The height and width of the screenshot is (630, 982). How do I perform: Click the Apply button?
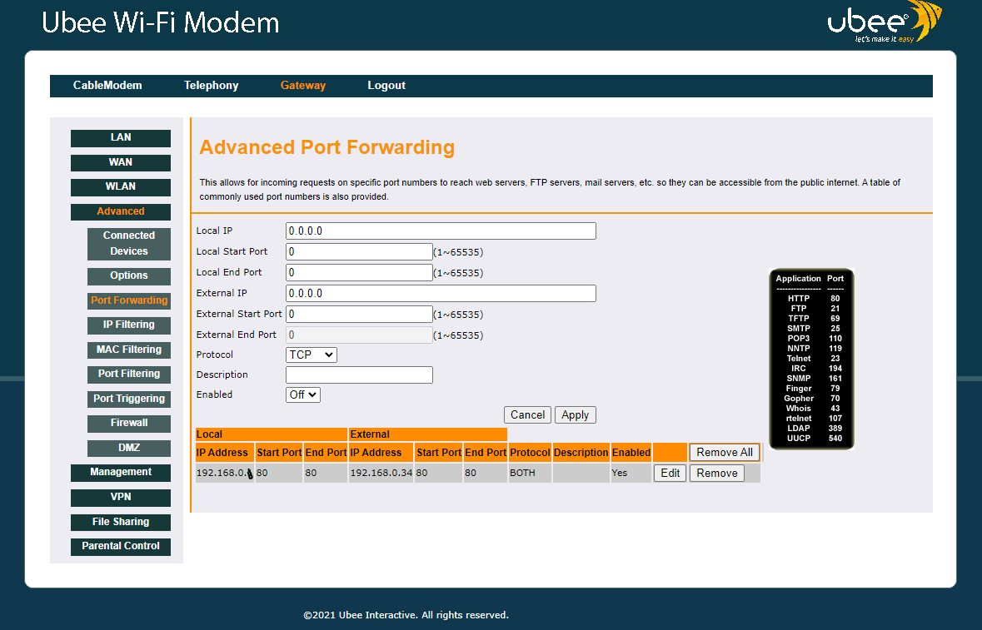pos(575,414)
